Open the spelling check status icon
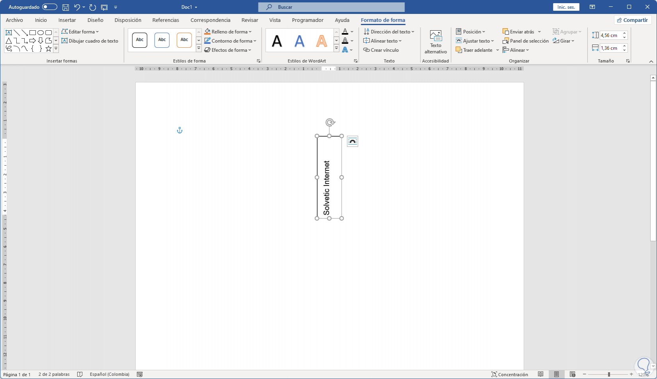 point(80,374)
